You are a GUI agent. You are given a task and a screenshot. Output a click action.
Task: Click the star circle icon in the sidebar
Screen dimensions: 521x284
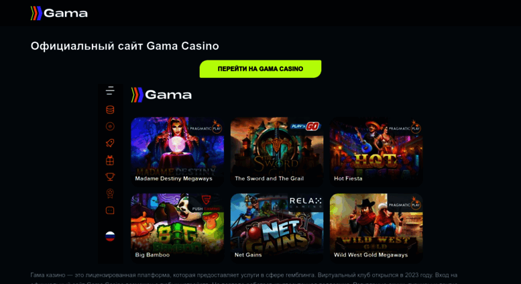click(110, 126)
